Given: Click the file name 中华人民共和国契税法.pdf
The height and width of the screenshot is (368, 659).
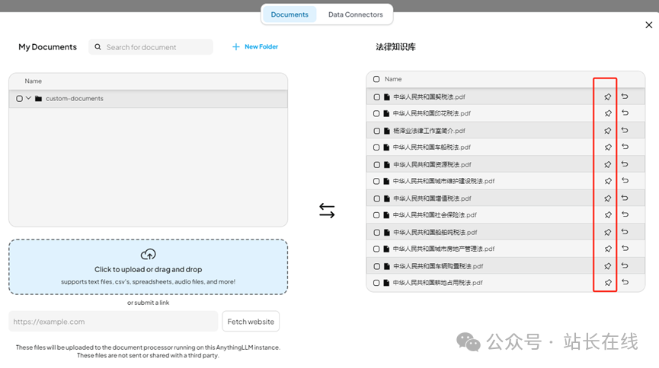Looking at the screenshot, I should click(x=429, y=97).
